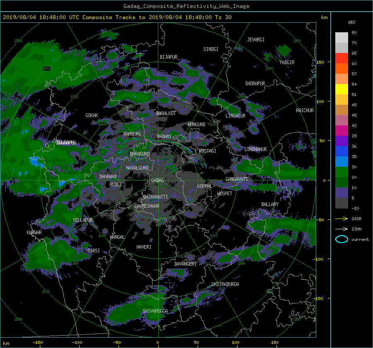Select the BADAMI label

(x=164, y=137)
